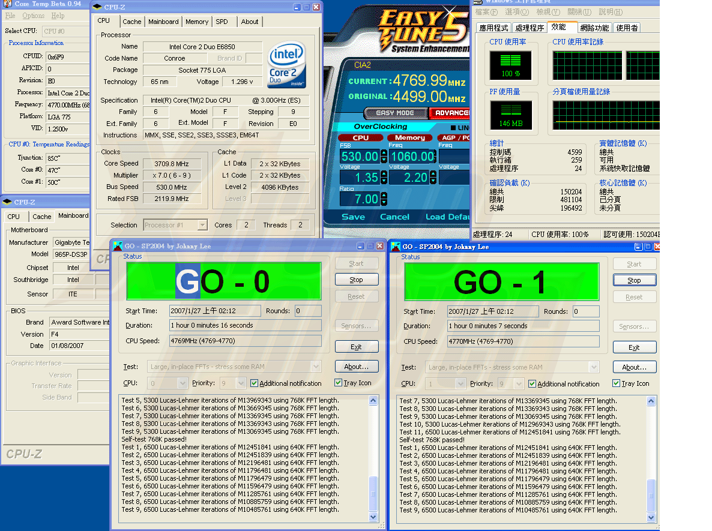Click the CPU 使用率 100 % meter in Task Manager

(510, 65)
